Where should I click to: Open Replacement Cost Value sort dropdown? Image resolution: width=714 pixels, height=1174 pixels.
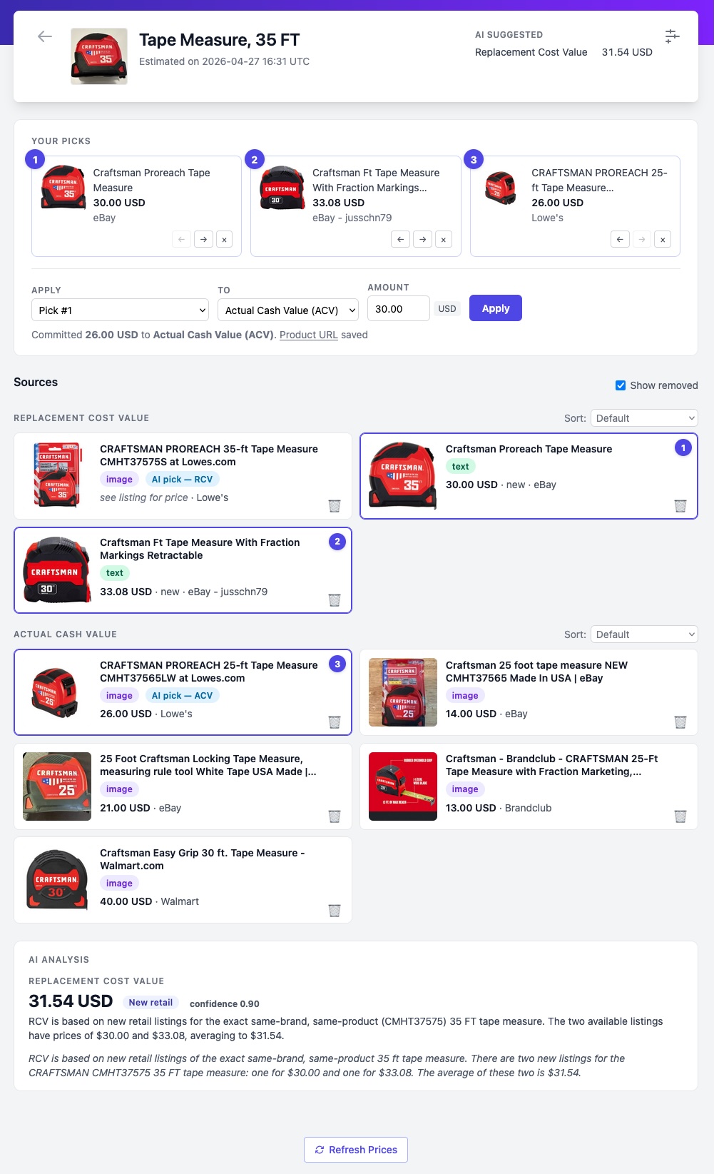pyautogui.click(x=644, y=418)
